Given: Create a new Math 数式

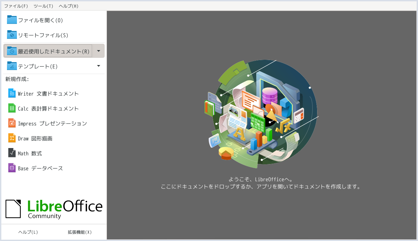Looking at the screenshot, I should (x=54, y=153).
